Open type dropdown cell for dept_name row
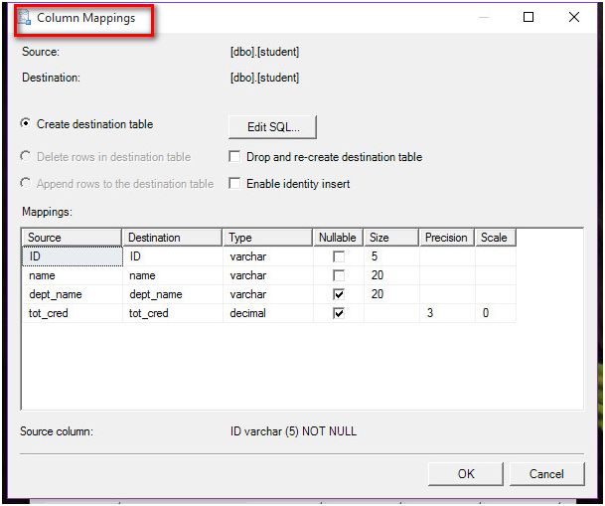Image resolution: width=605 pixels, height=506 pixels. tap(268, 294)
